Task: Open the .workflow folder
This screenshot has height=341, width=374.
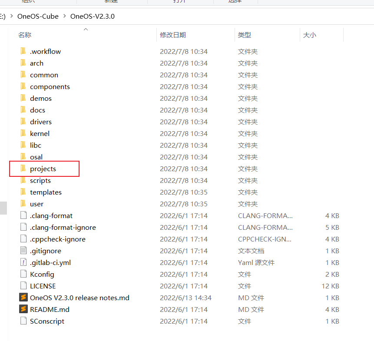Action: (45, 51)
